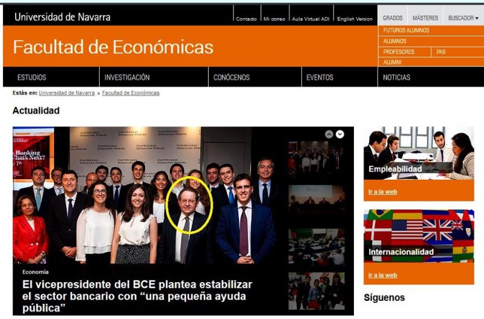The height and width of the screenshot is (319, 484).
Task: Click the slider up arrow icon
Action: (329, 134)
